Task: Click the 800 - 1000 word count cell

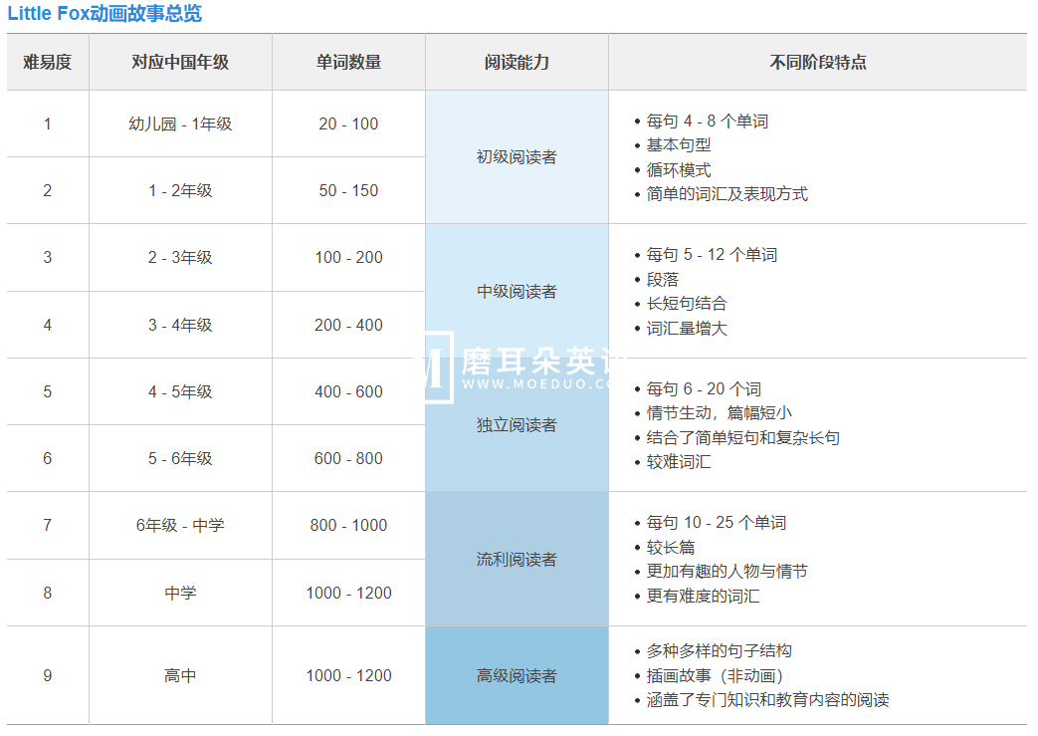Action: click(348, 525)
